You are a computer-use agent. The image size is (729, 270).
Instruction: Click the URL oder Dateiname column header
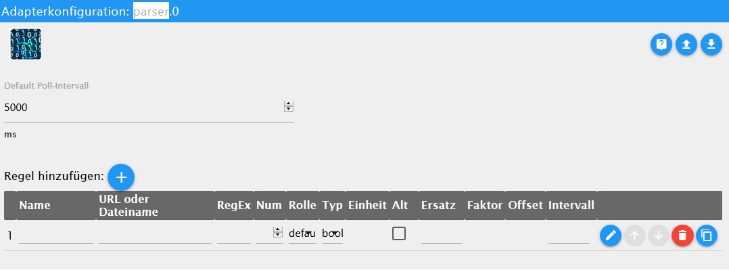point(128,205)
